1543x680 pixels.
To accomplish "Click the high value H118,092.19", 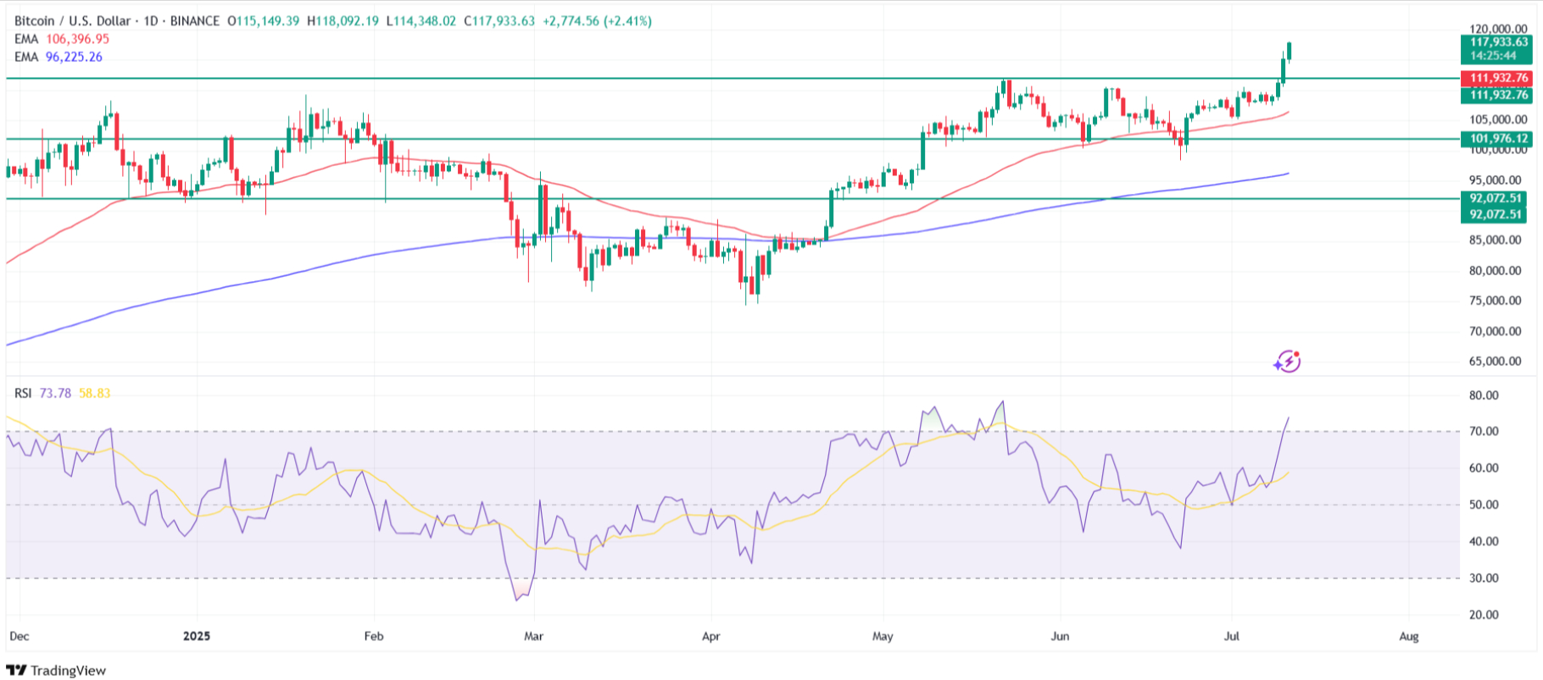I will (x=343, y=20).
